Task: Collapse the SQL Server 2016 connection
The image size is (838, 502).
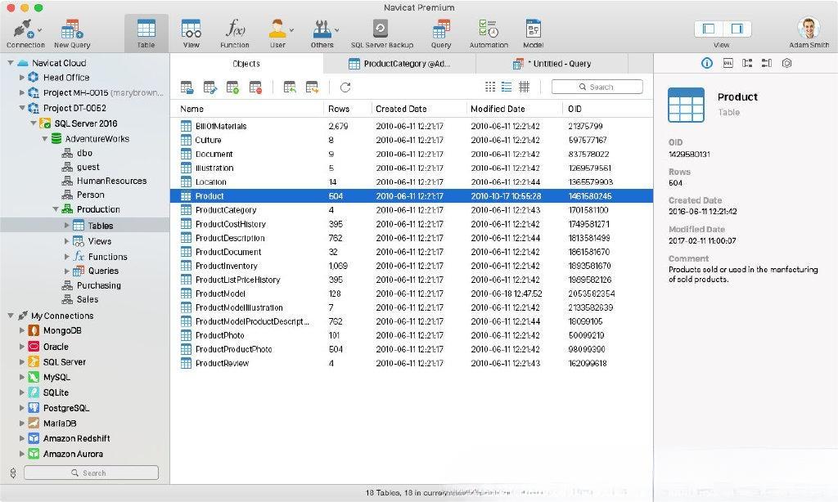Action: point(34,123)
